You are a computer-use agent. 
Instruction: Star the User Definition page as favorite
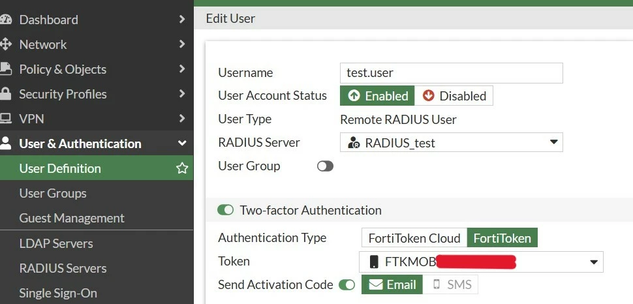point(182,168)
